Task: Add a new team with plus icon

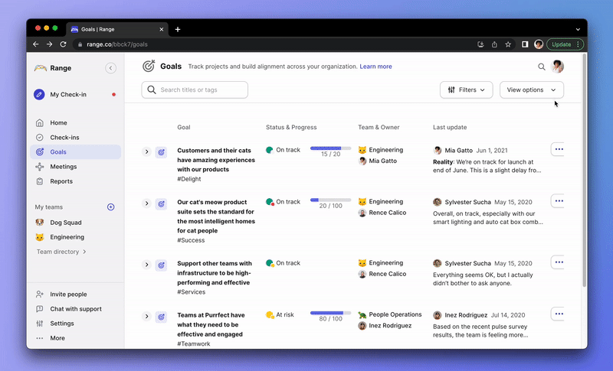Action: (110, 207)
